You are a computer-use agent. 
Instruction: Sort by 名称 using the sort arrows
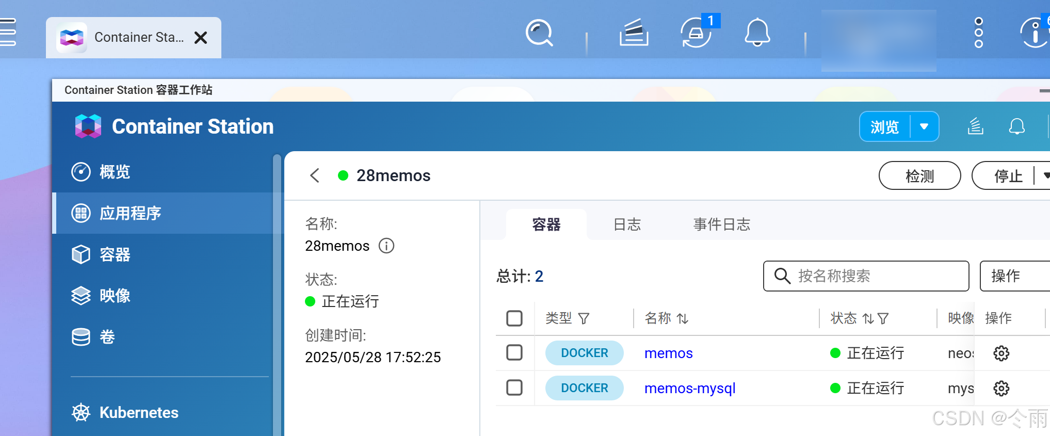click(x=683, y=318)
